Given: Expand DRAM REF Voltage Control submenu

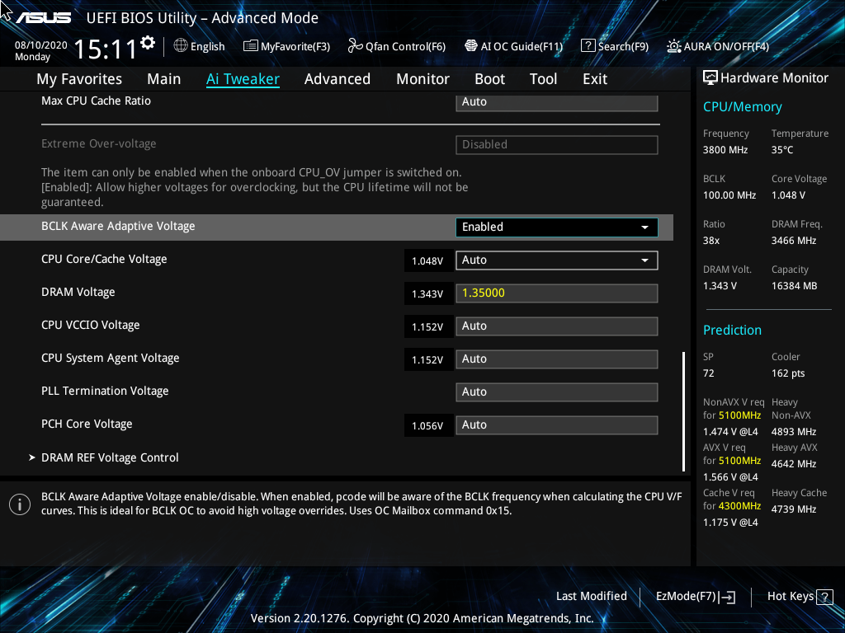Looking at the screenshot, I should click(110, 457).
